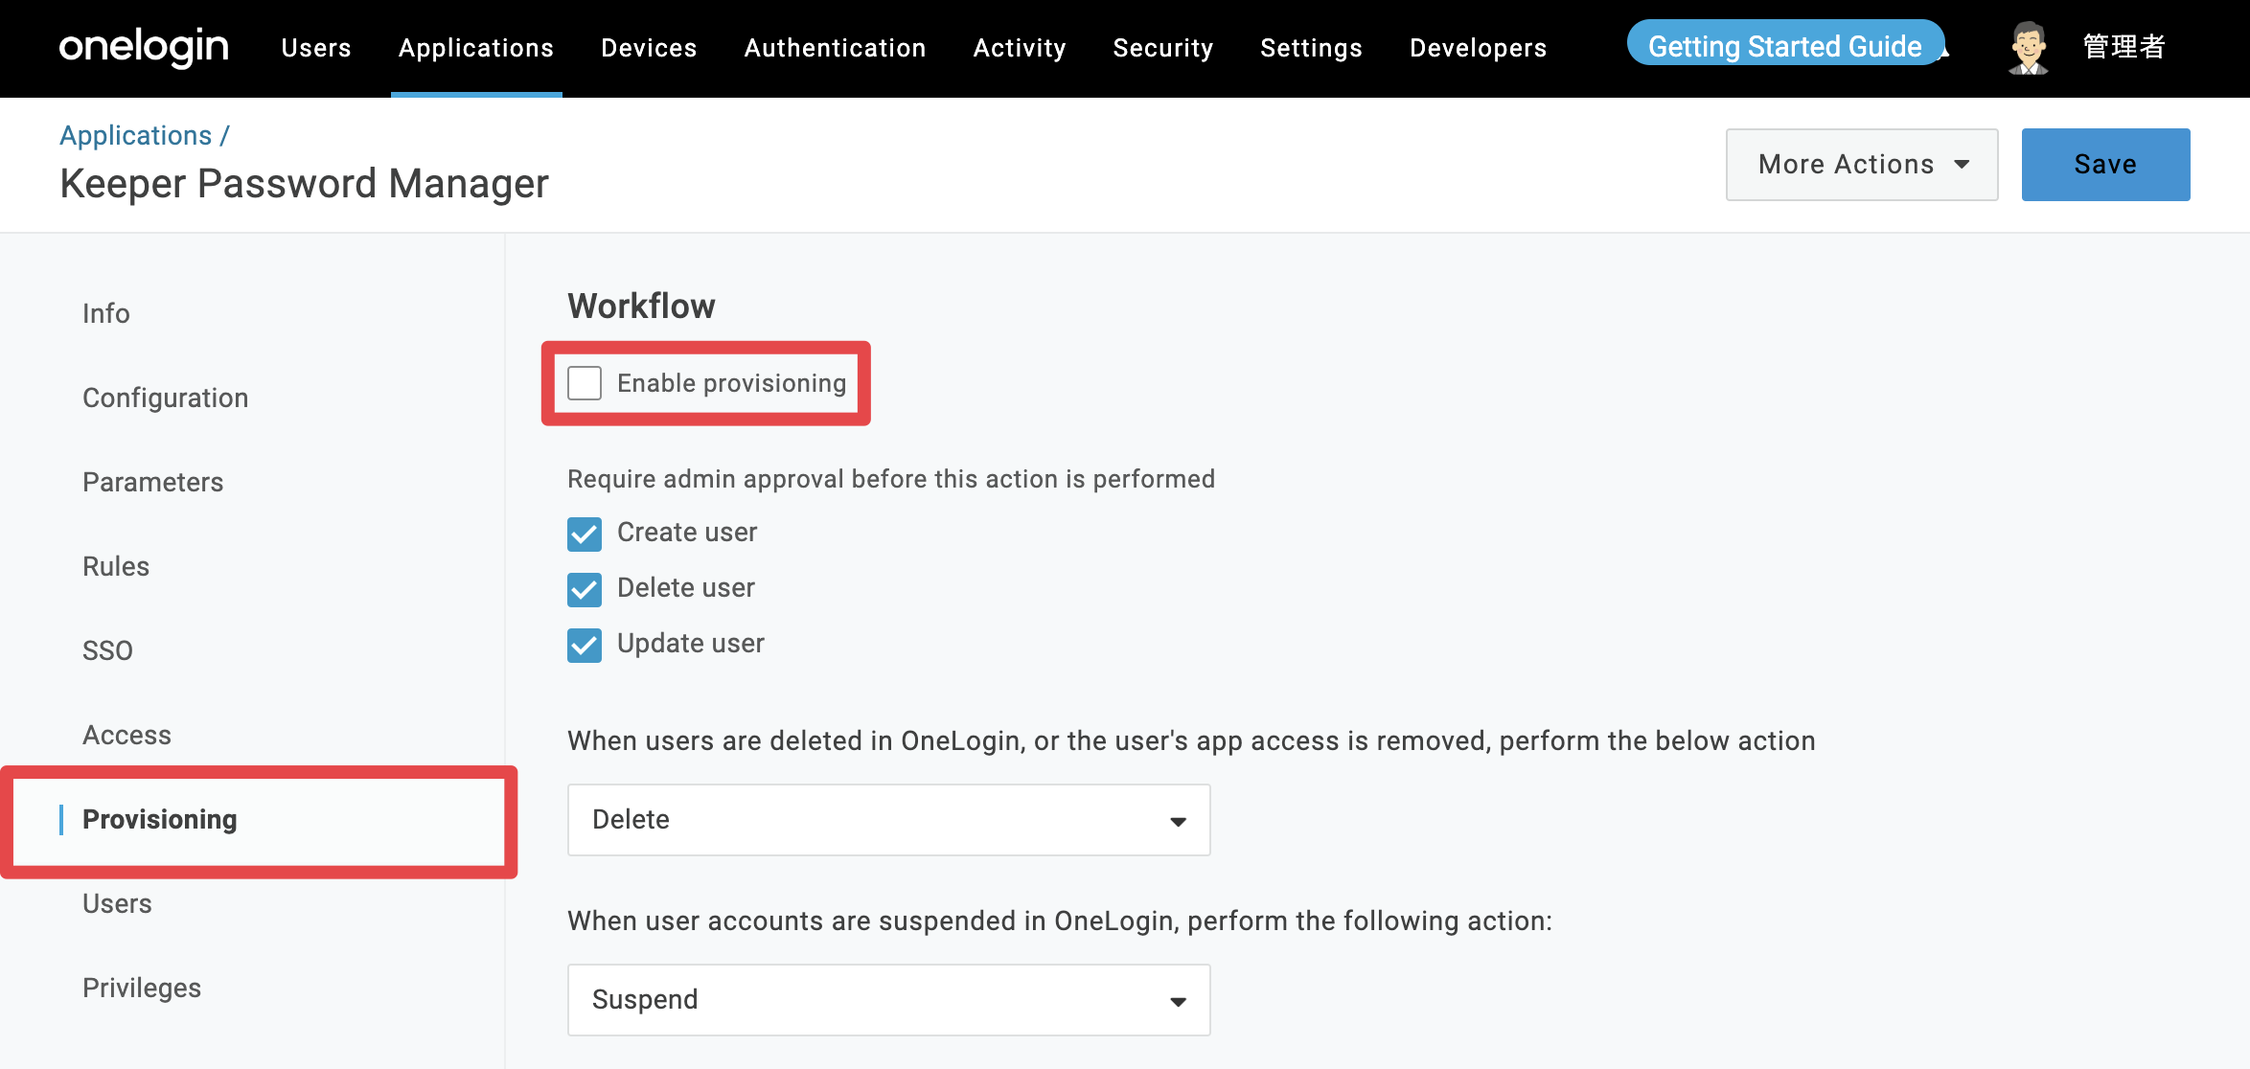Open the Developers menu
2250x1069 pixels.
(x=1478, y=48)
